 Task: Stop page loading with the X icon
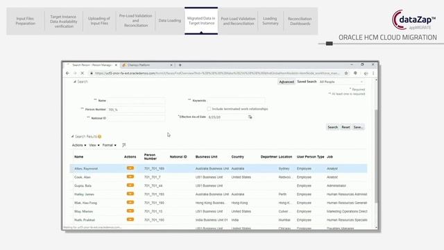click(83, 73)
